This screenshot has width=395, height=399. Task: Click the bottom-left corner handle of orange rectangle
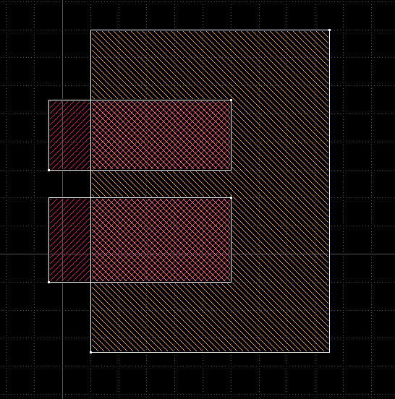(x=91, y=352)
